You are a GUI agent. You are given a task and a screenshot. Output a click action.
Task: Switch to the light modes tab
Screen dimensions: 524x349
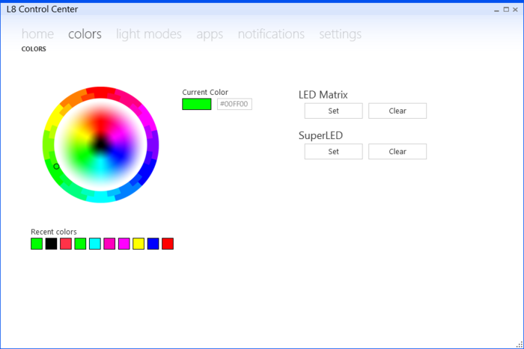pos(149,34)
